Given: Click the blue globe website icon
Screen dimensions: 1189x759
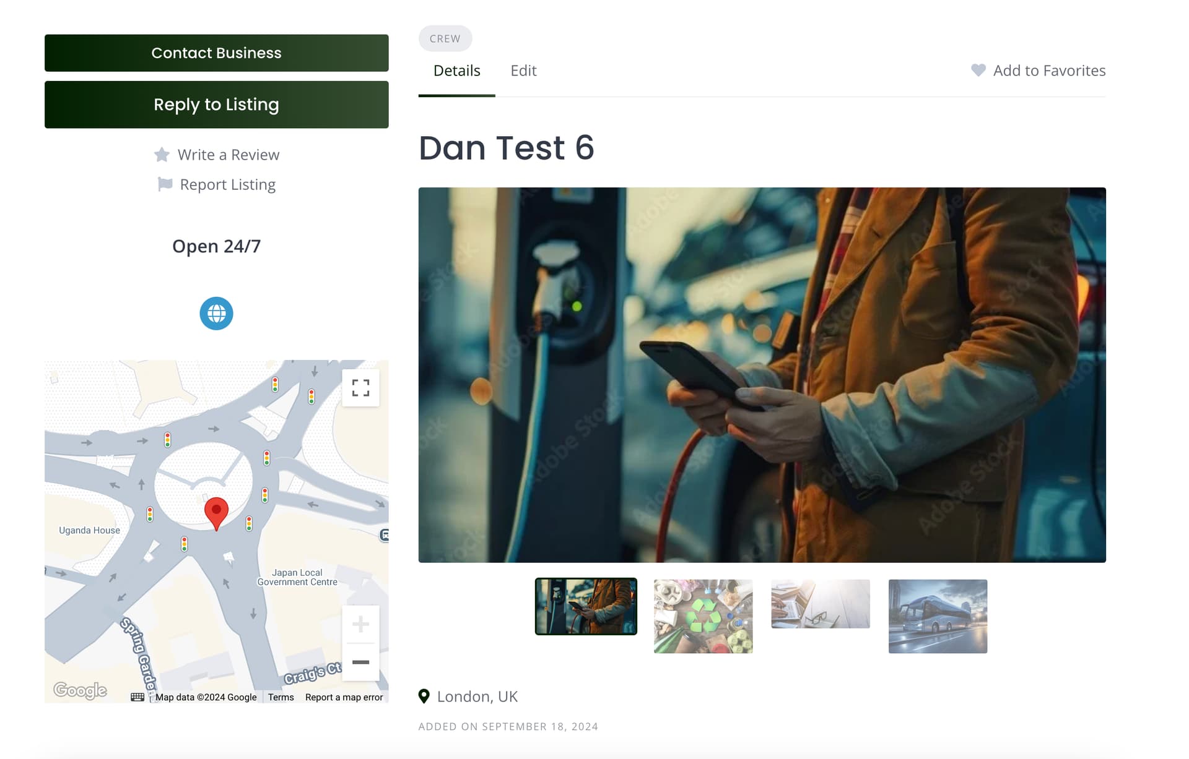Looking at the screenshot, I should [x=216, y=314].
